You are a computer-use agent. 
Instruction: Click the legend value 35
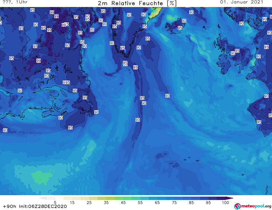pos(106,203)
